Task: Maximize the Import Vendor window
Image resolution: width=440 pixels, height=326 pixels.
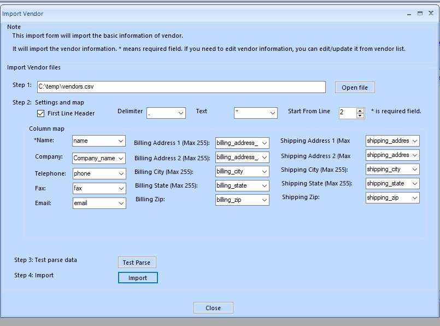Action: coord(420,14)
